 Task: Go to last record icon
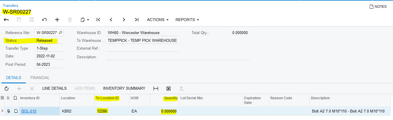point(137,20)
